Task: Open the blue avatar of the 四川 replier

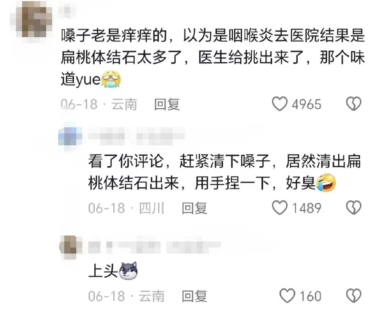Action: click(70, 136)
